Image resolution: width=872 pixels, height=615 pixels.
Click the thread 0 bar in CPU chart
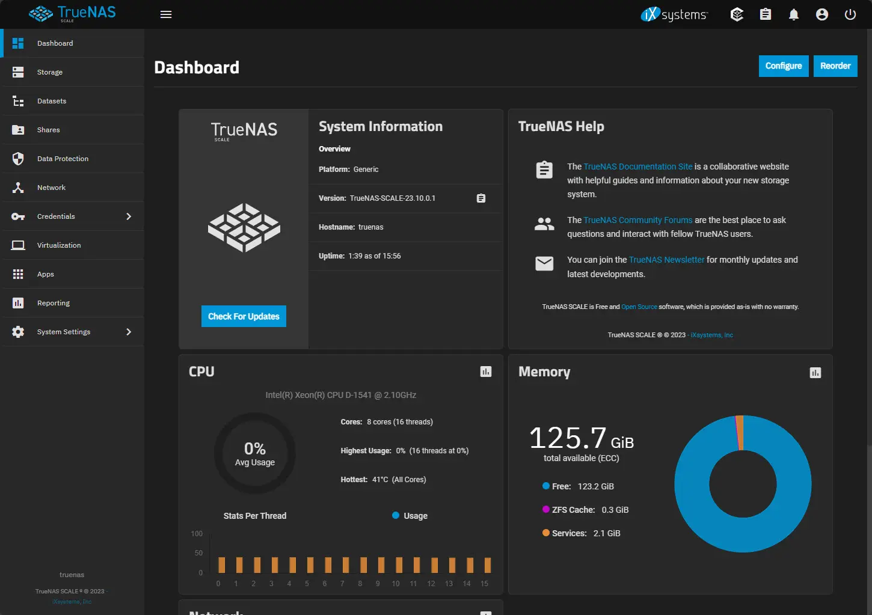pyautogui.click(x=222, y=565)
